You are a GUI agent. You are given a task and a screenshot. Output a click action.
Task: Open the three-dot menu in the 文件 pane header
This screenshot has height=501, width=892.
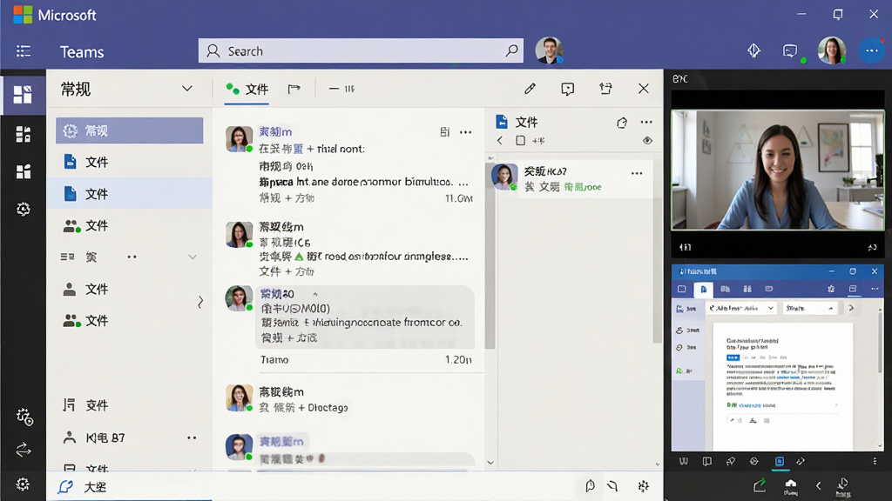click(x=646, y=122)
